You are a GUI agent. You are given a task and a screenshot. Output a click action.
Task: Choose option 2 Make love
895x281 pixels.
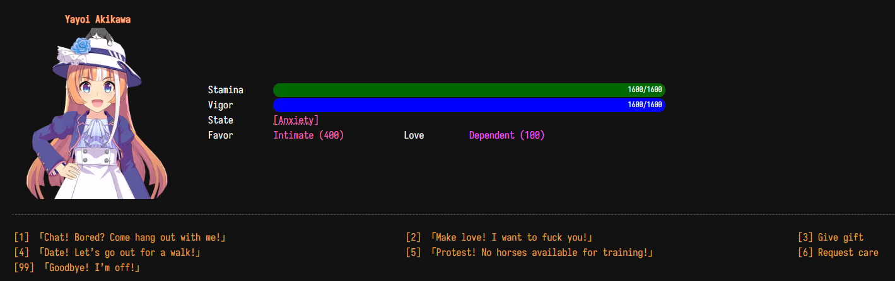(500, 238)
